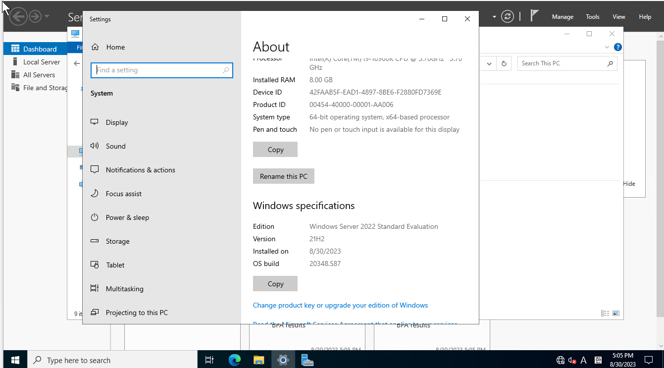Open Server Manager Help menu
Viewport: 664px width, 368px height.
click(x=645, y=17)
